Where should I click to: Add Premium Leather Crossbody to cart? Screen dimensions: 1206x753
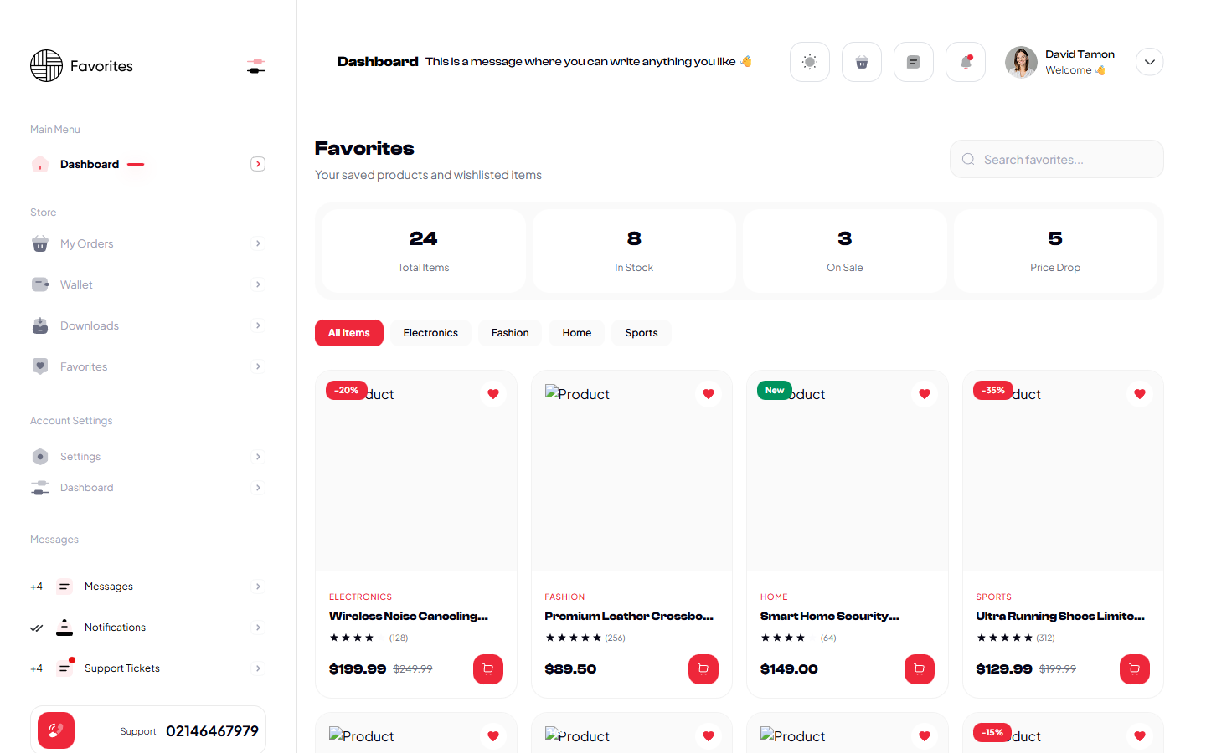click(703, 668)
